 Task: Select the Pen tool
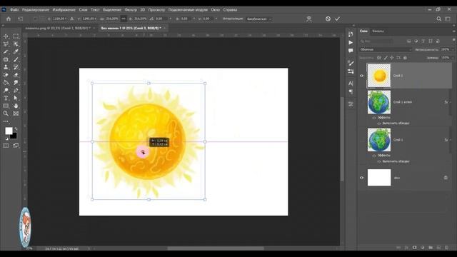16,91
